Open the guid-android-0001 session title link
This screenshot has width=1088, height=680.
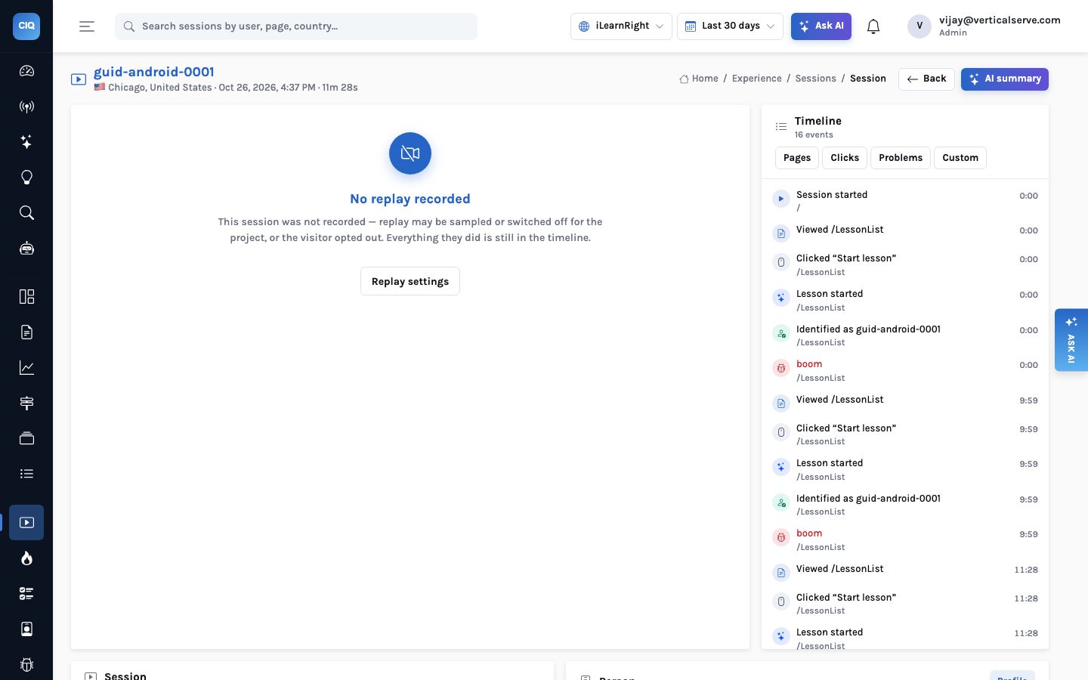(154, 72)
